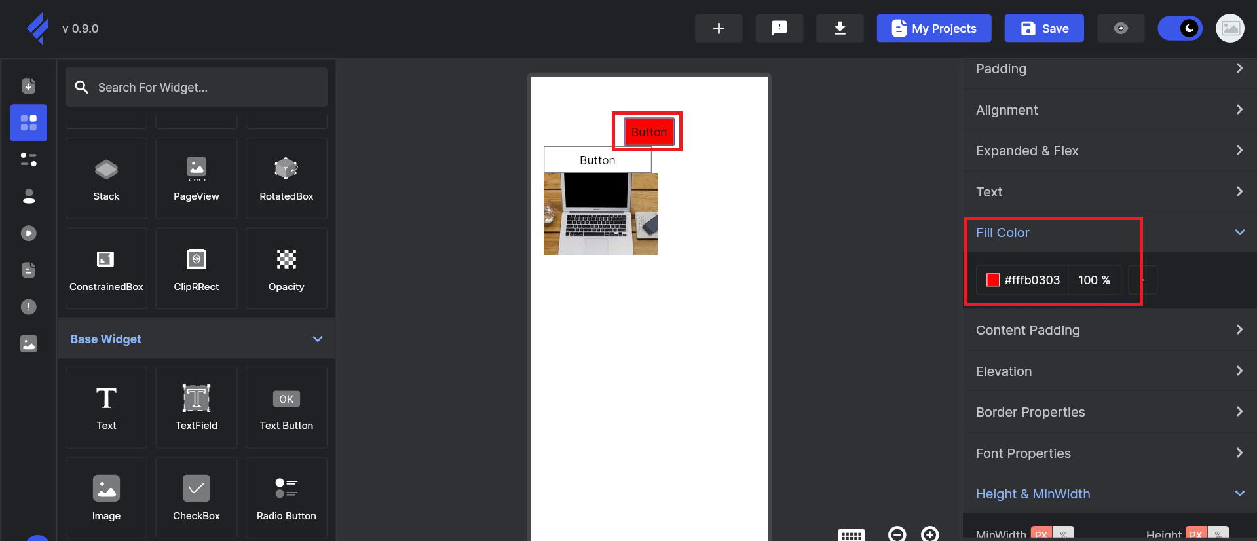This screenshot has width=1257, height=541.
Task: Click the Search For Widget field
Action: [197, 87]
